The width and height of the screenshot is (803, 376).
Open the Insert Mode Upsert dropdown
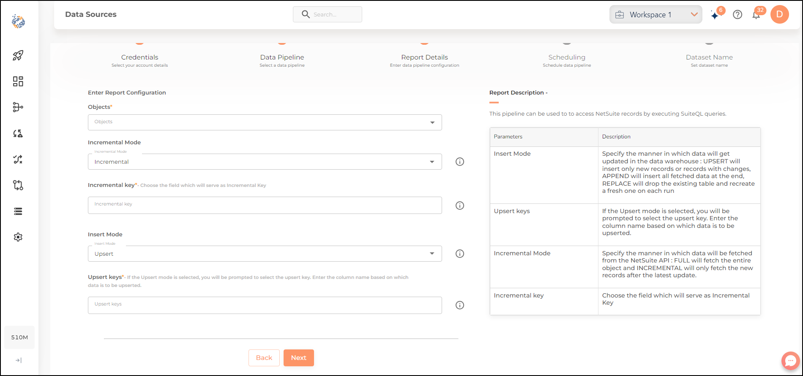pyautogui.click(x=265, y=254)
